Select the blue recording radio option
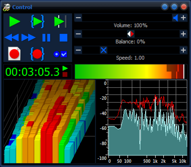 pyautogui.click(x=57, y=54)
